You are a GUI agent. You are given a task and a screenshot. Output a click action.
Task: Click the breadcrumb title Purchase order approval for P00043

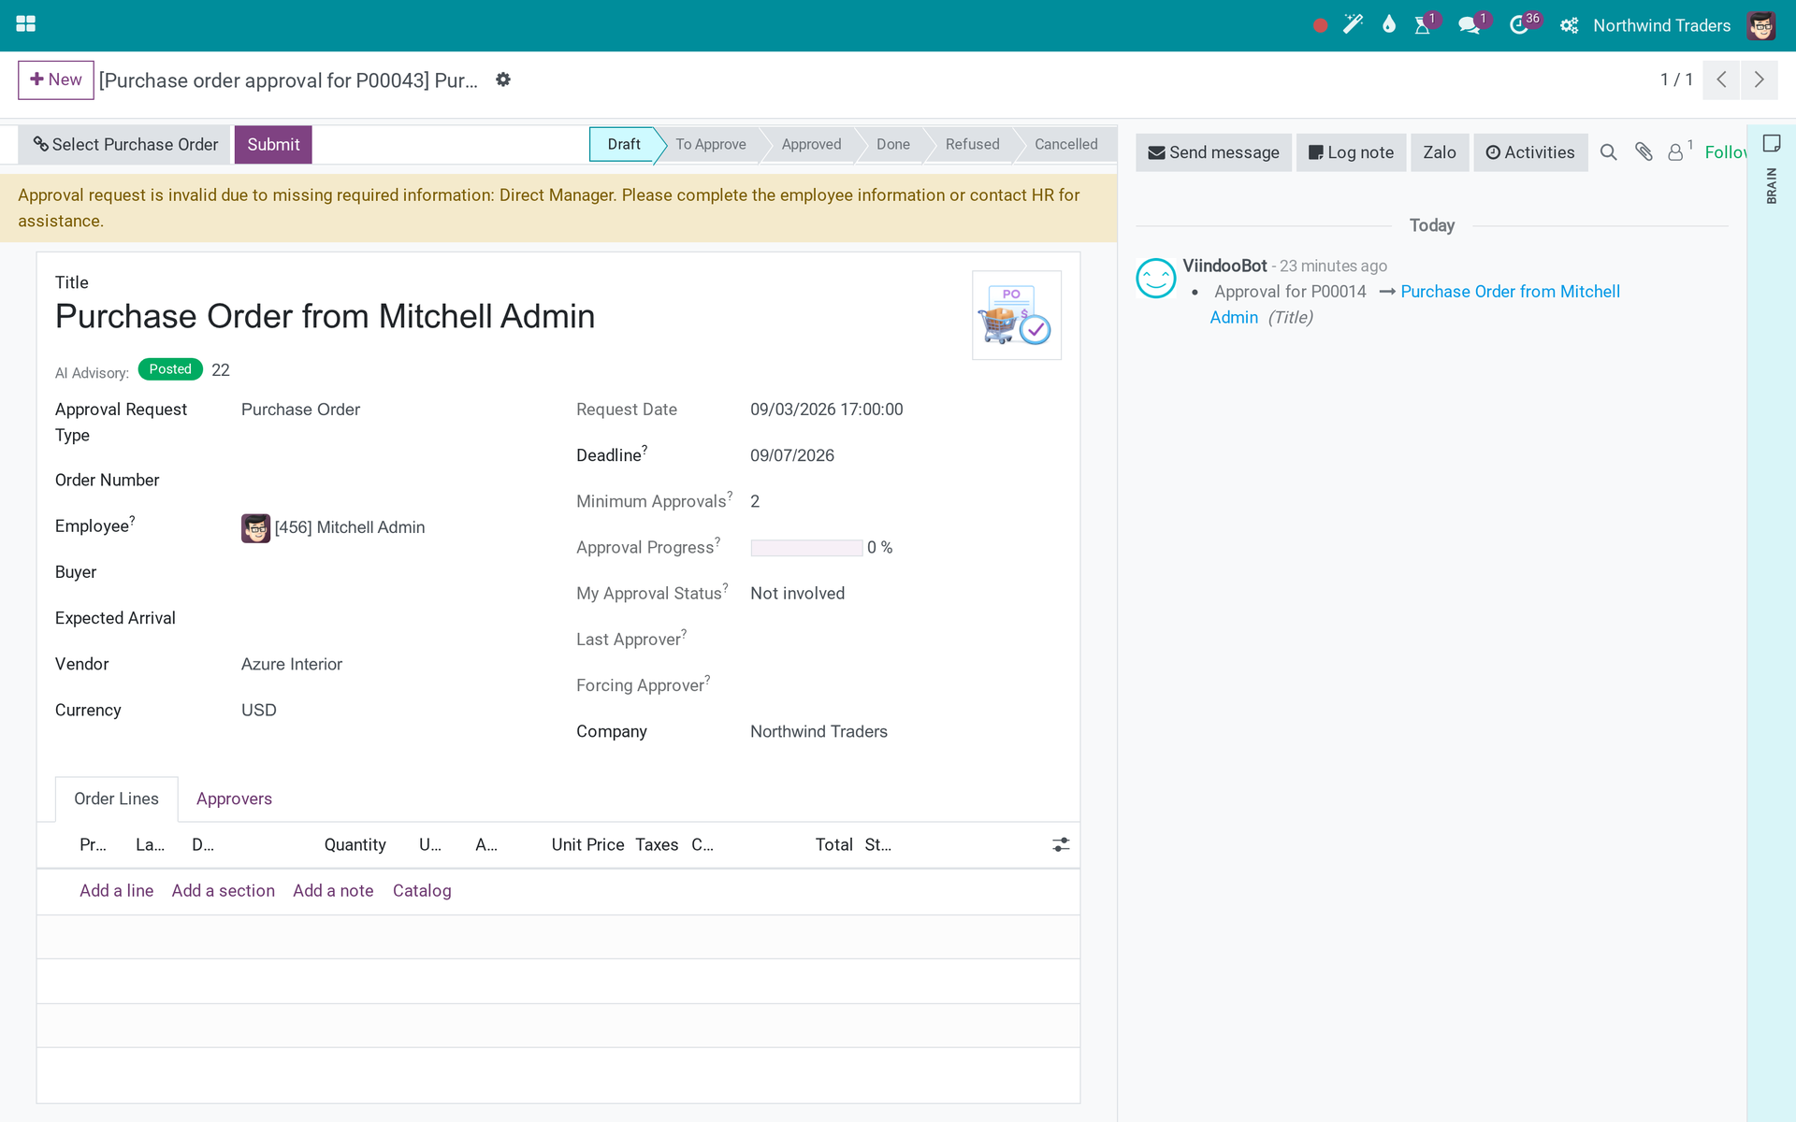tap(288, 80)
